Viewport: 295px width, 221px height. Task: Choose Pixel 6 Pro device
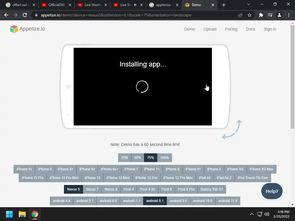click(186, 189)
